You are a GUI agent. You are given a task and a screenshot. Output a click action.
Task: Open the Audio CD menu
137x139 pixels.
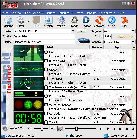coord(39,13)
